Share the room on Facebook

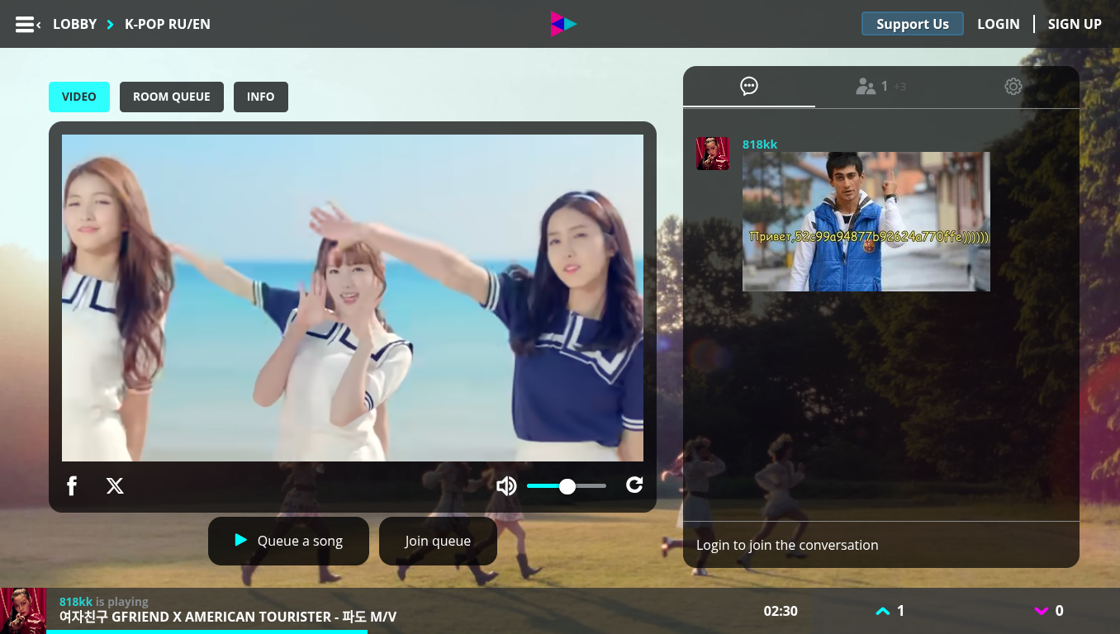pyautogui.click(x=72, y=486)
